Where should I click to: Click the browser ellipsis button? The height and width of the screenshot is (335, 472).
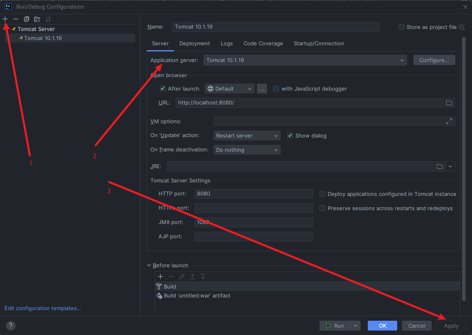coord(262,89)
